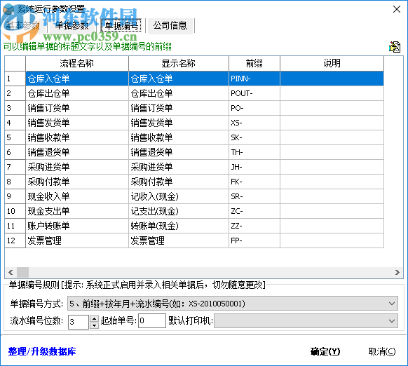Click row number 7 header
Viewport: 408px width, 366px height.
pyautogui.click(x=15, y=167)
